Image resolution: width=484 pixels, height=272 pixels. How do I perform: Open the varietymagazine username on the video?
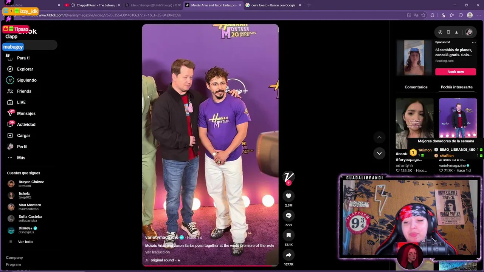pos(162,237)
